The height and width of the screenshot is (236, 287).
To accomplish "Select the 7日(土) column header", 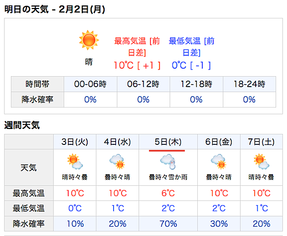I will [262, 142].
